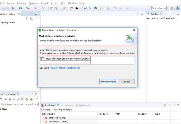
Task: Expand the Warnings (1 item) row
Action: [43, 122]
